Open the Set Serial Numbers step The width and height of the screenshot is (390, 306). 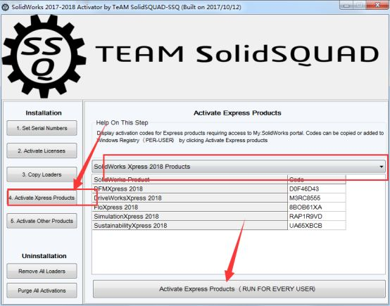click(42, 128)
